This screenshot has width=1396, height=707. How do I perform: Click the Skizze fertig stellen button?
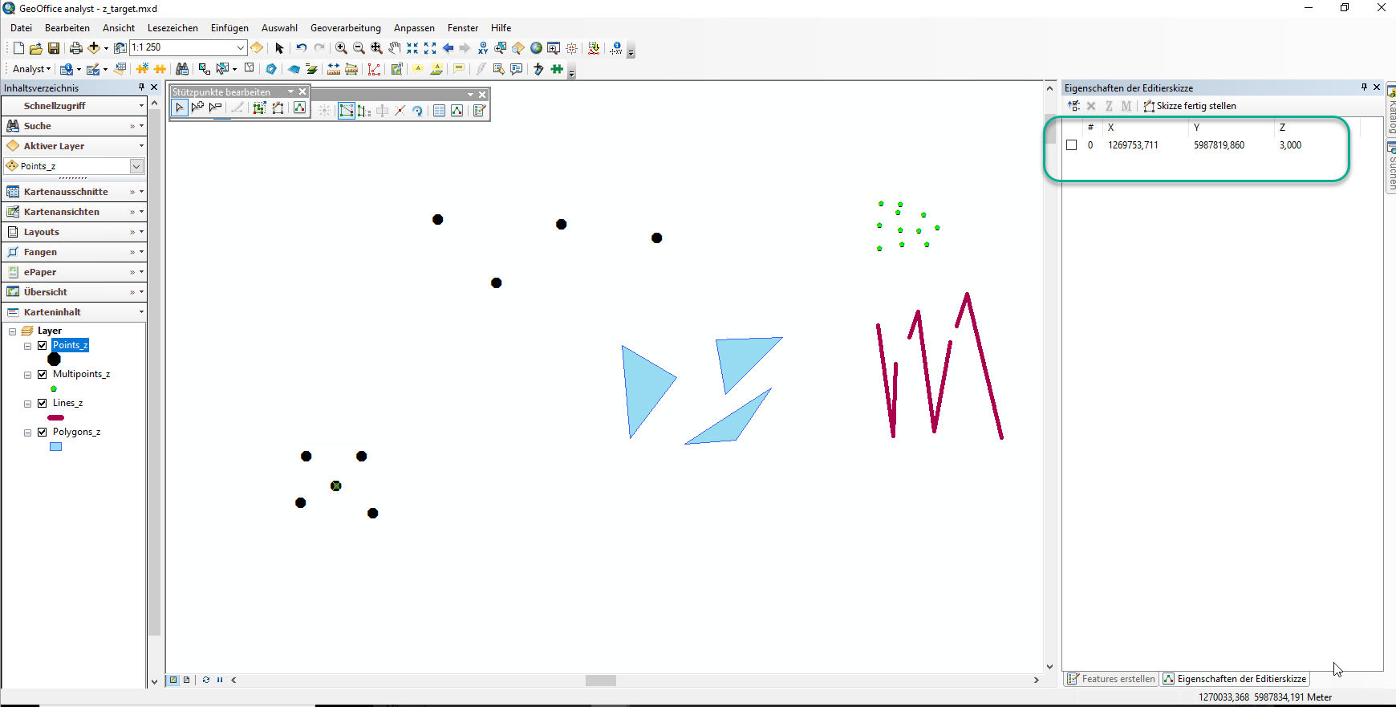tap(1190, 106)
